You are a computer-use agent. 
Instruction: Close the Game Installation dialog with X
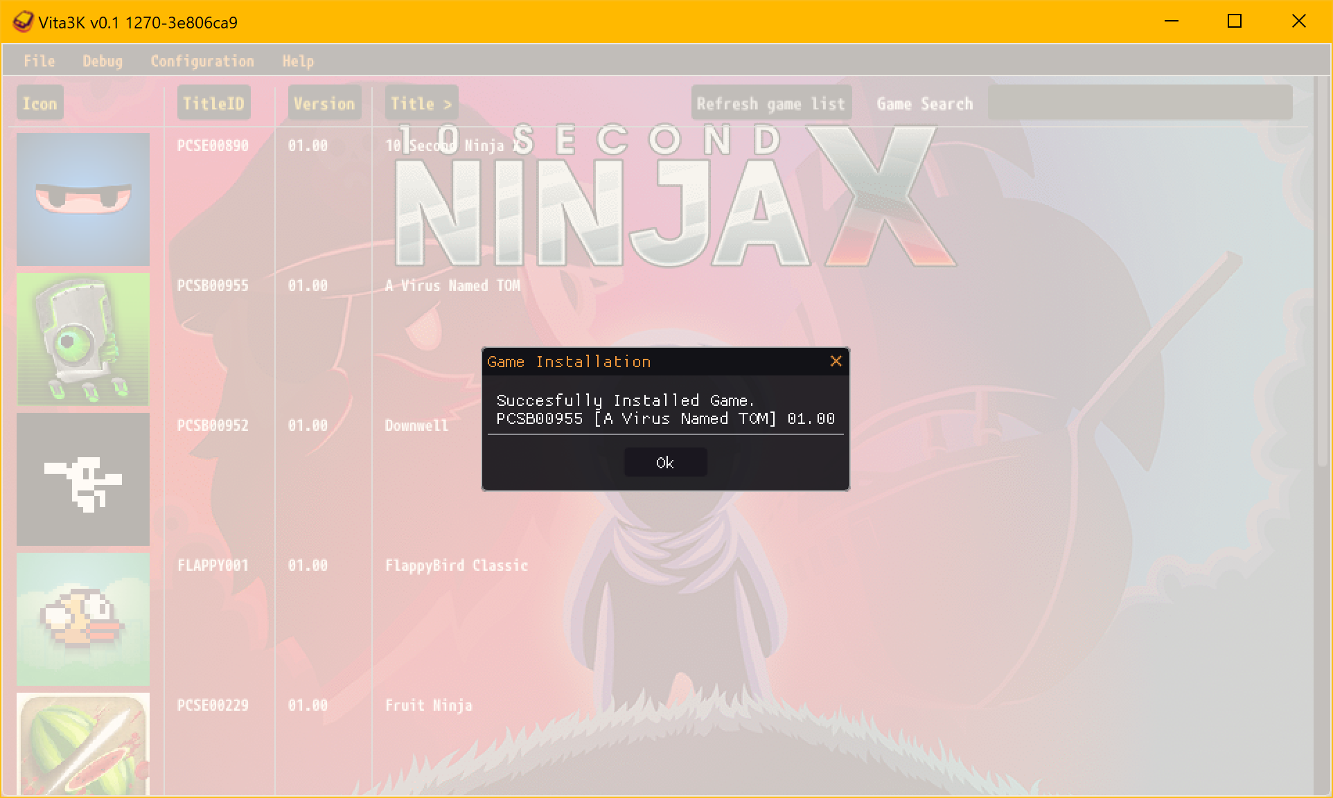tap(835, 361)
